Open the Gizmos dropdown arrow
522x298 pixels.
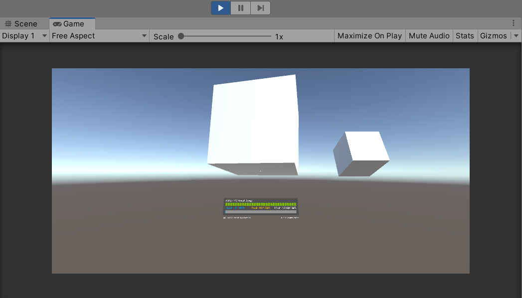coord(516,36)
